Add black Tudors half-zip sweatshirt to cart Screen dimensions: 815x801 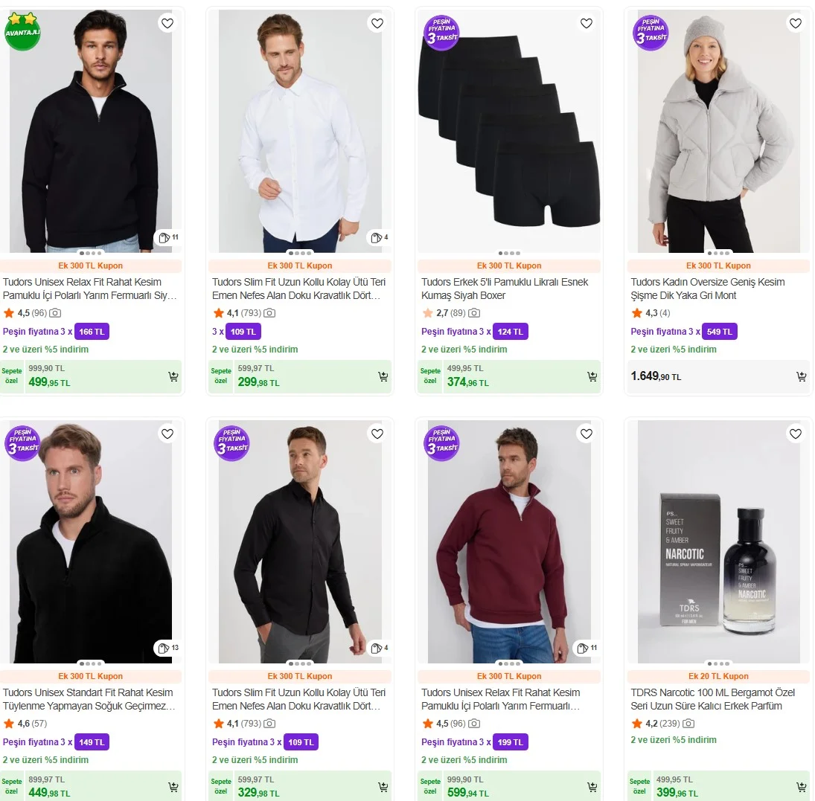(x=173, y=377)
